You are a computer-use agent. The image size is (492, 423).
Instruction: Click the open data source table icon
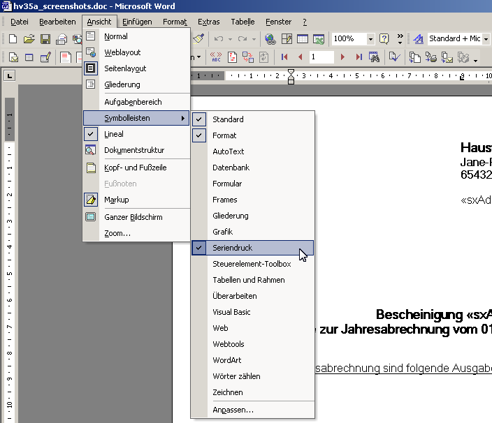(x=29, y=57)
